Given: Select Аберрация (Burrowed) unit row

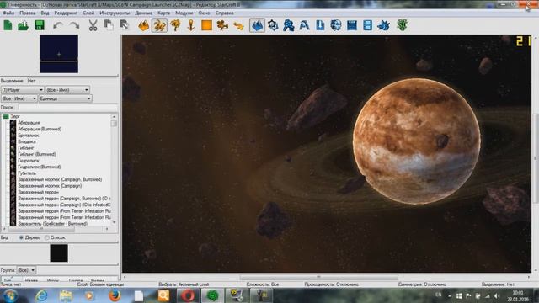Looking at the screenshot, I should point(40,129).
